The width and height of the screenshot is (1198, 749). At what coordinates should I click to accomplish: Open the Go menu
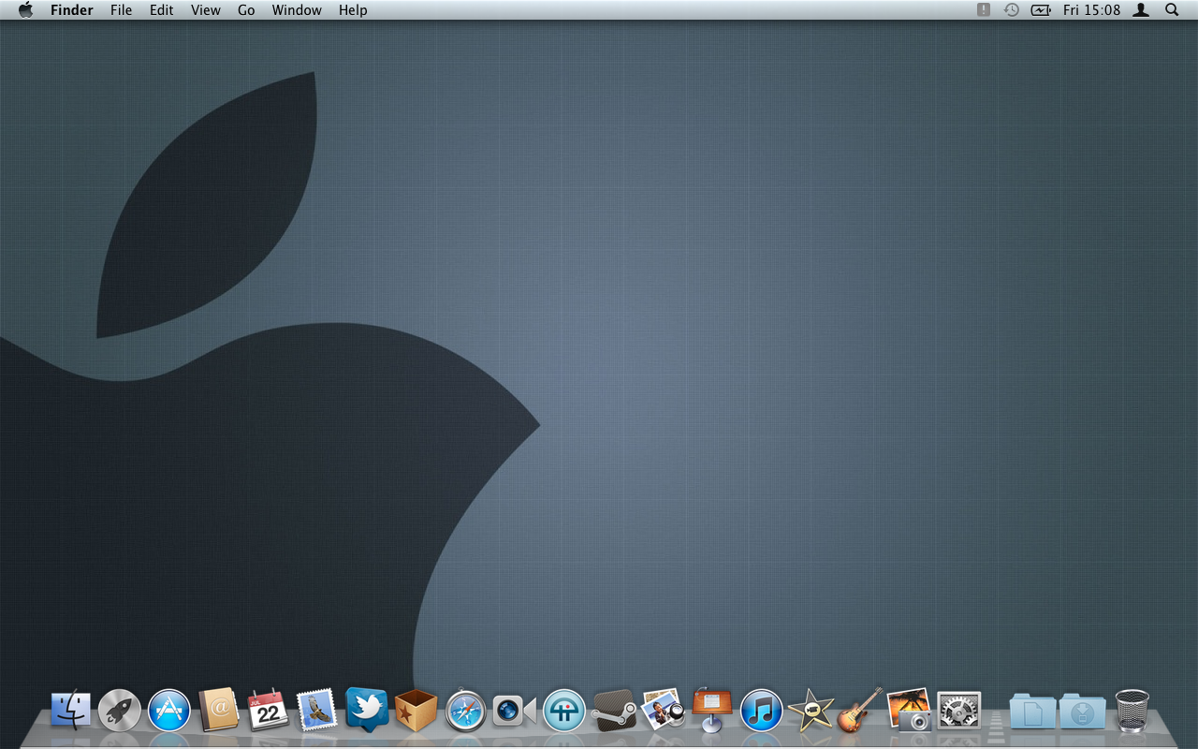tap(246, 10)
